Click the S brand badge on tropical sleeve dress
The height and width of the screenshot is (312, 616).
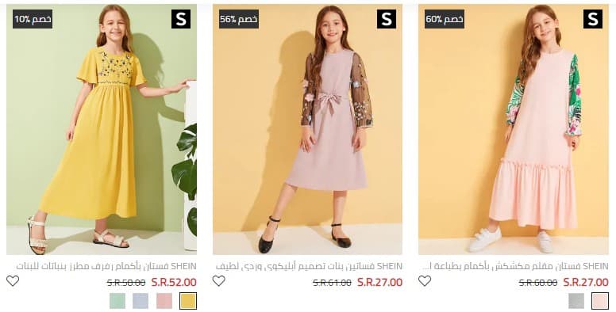tap(592, 19)
